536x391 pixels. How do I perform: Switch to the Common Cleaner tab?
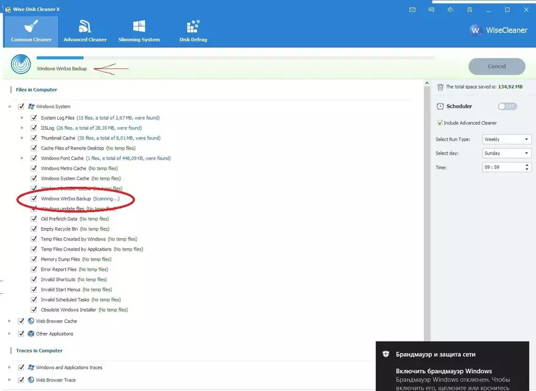[x=31, y=31]
